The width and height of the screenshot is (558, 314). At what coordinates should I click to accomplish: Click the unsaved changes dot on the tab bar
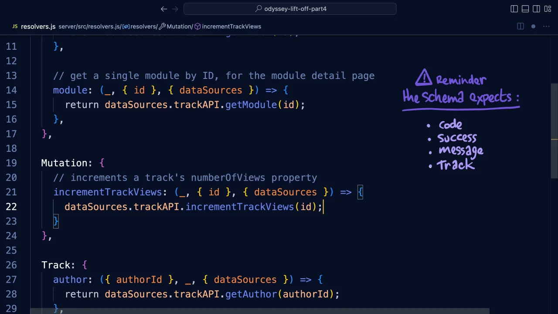[533, 27]
